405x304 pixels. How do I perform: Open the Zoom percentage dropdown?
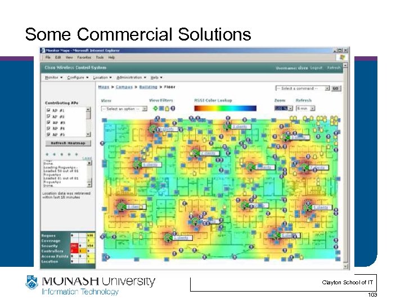tap(283, 108)
